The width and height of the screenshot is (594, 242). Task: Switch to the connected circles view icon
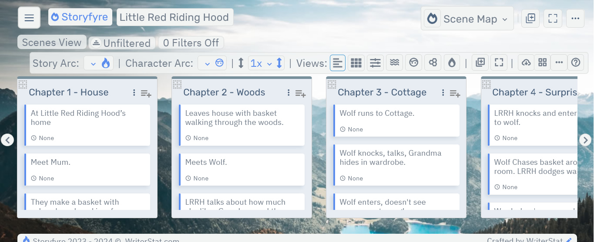click(x=433, y=63)
